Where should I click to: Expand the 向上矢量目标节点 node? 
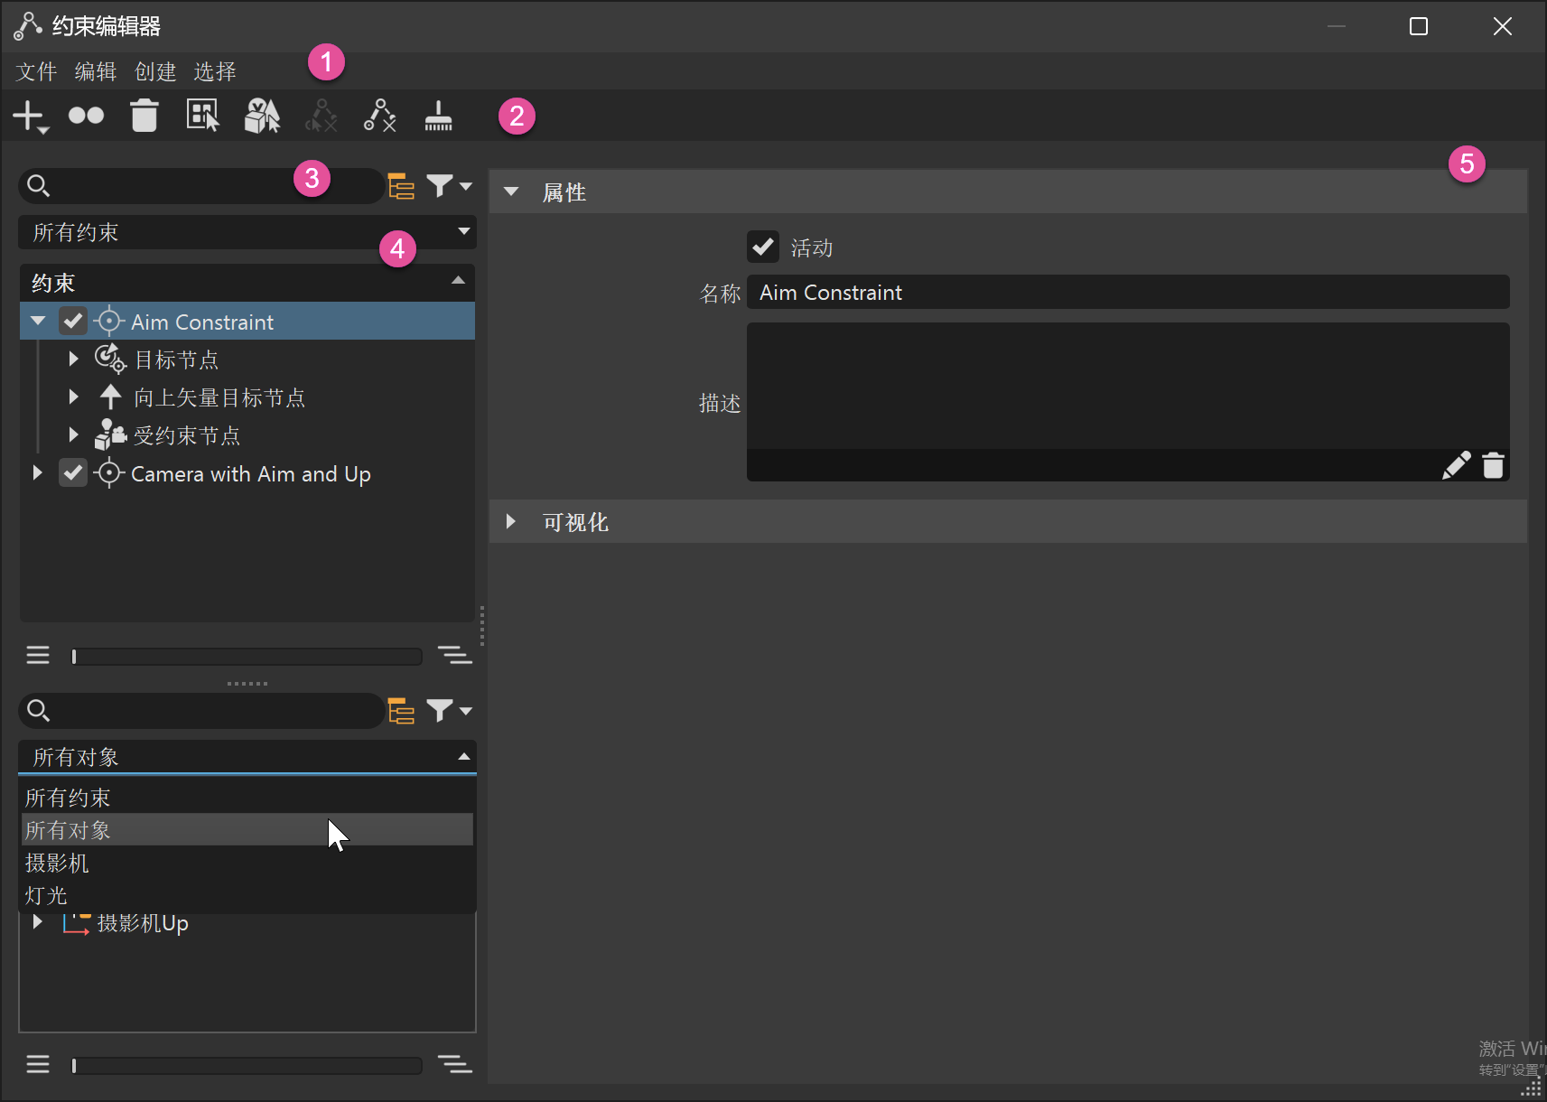pos(74,397)
